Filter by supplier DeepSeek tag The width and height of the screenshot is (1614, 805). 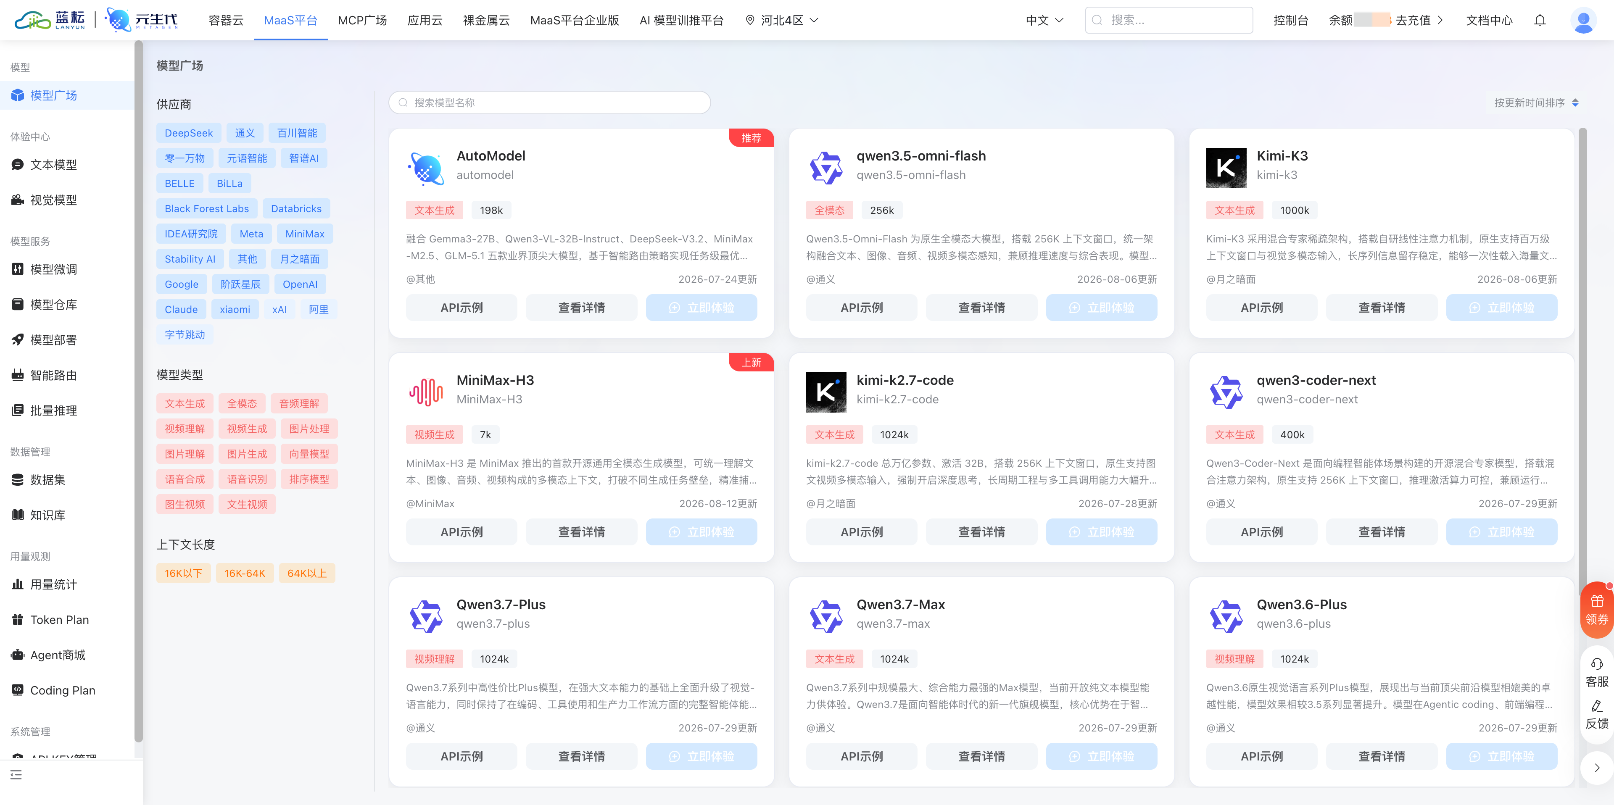[x=189, y=133]
